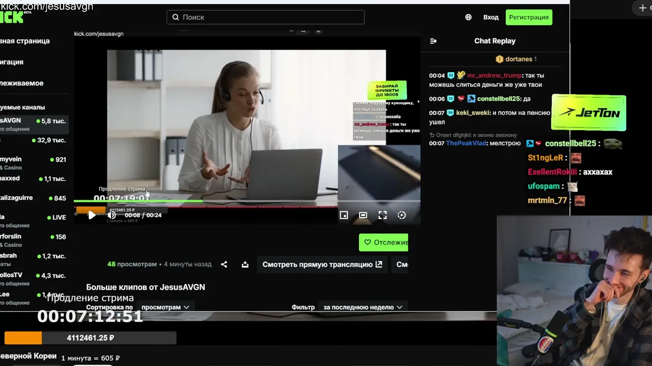Open the sidebar channel with 1,2 тыс. viewers
The image size is (652, 366).
click(x=34, y=259)
